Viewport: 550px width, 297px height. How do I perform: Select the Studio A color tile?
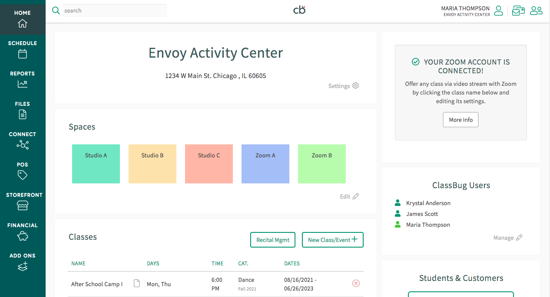(96, 164)
